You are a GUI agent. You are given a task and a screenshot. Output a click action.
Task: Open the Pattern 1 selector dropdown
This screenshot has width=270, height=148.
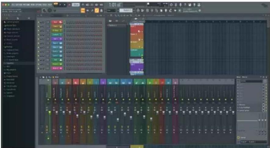pyautogui.click(x=126, y=10)
